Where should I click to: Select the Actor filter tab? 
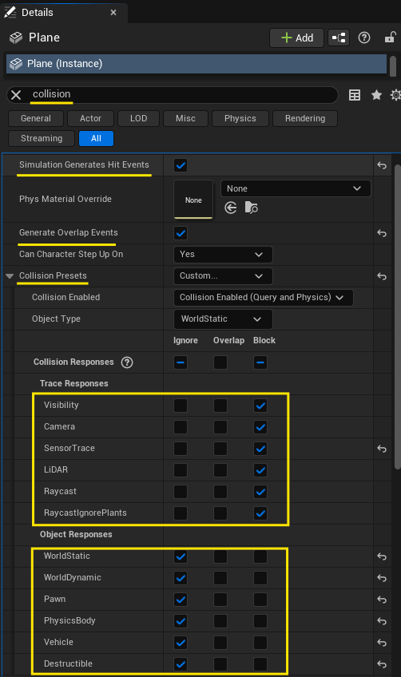click(x=90, y=118)
